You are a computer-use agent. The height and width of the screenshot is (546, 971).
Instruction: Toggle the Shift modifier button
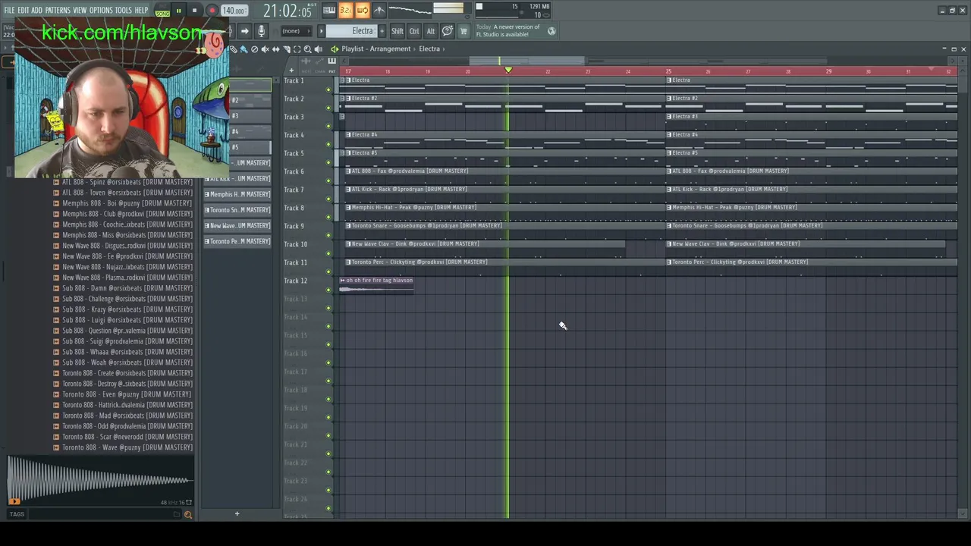point(398,31)
